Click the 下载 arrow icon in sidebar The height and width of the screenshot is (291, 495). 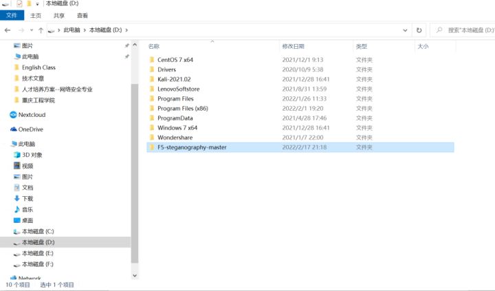point(17,198)
